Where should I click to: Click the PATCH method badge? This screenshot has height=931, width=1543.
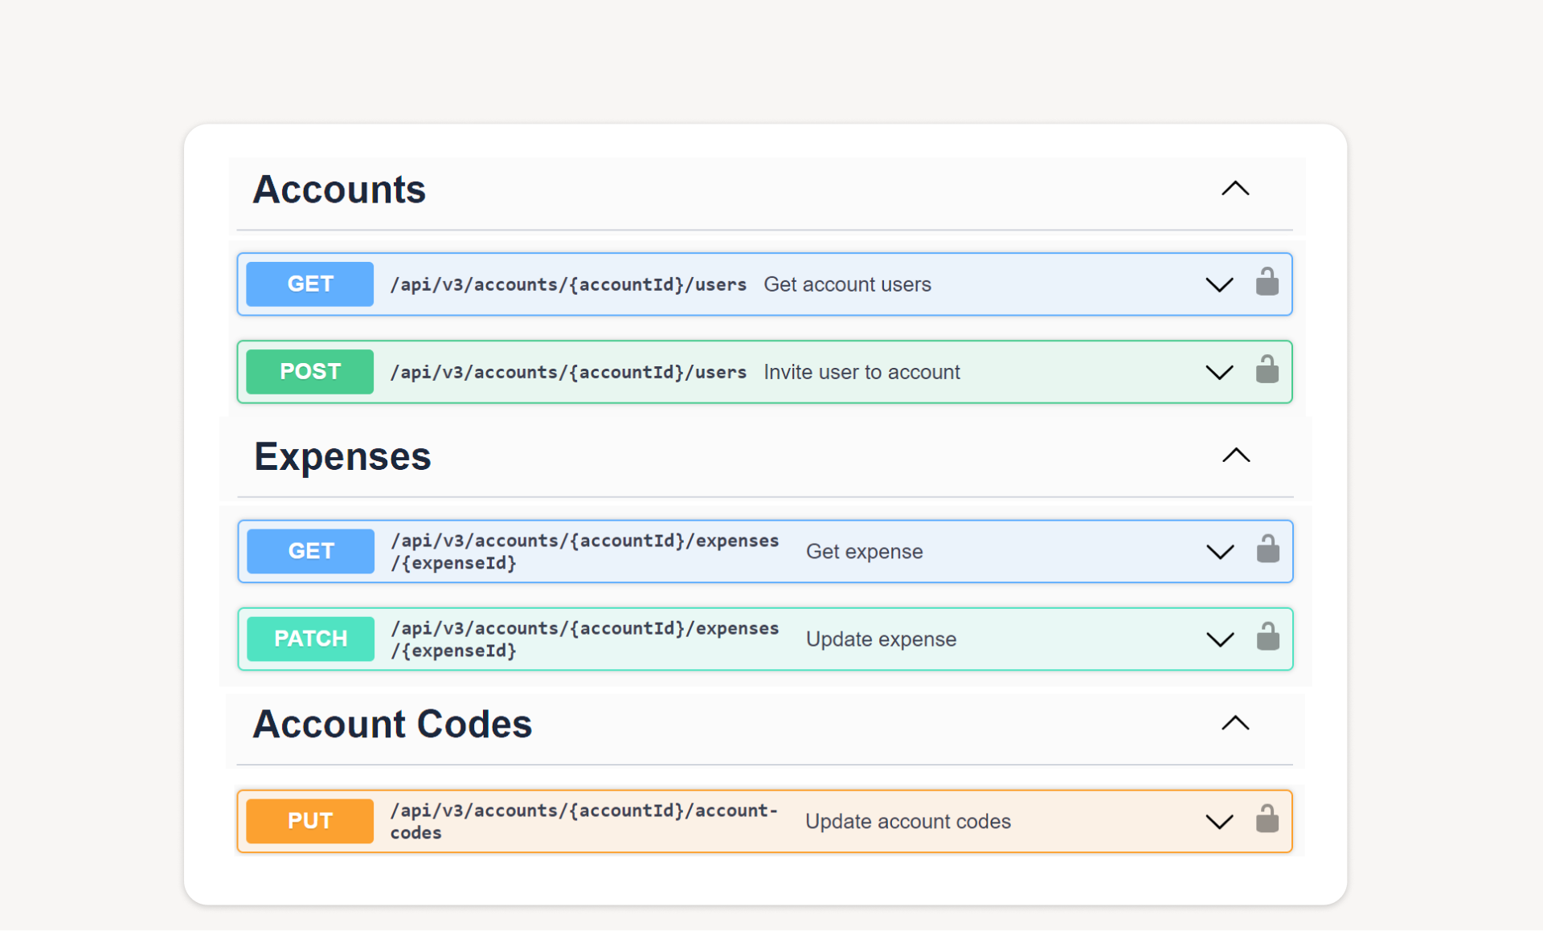point(311,639)
